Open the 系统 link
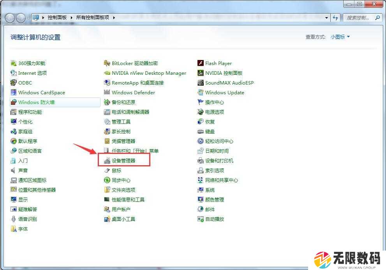 210,190
